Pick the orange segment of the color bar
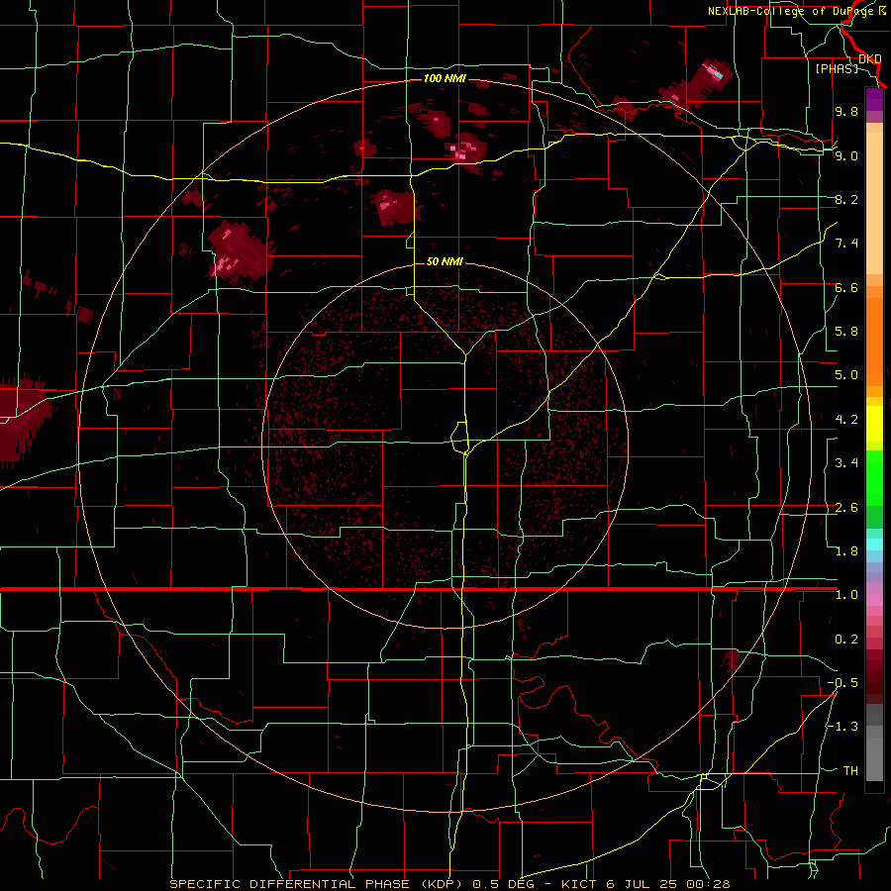 point(874,343)
